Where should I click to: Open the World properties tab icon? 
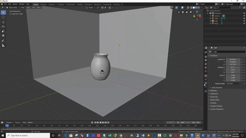click(206, 71)
